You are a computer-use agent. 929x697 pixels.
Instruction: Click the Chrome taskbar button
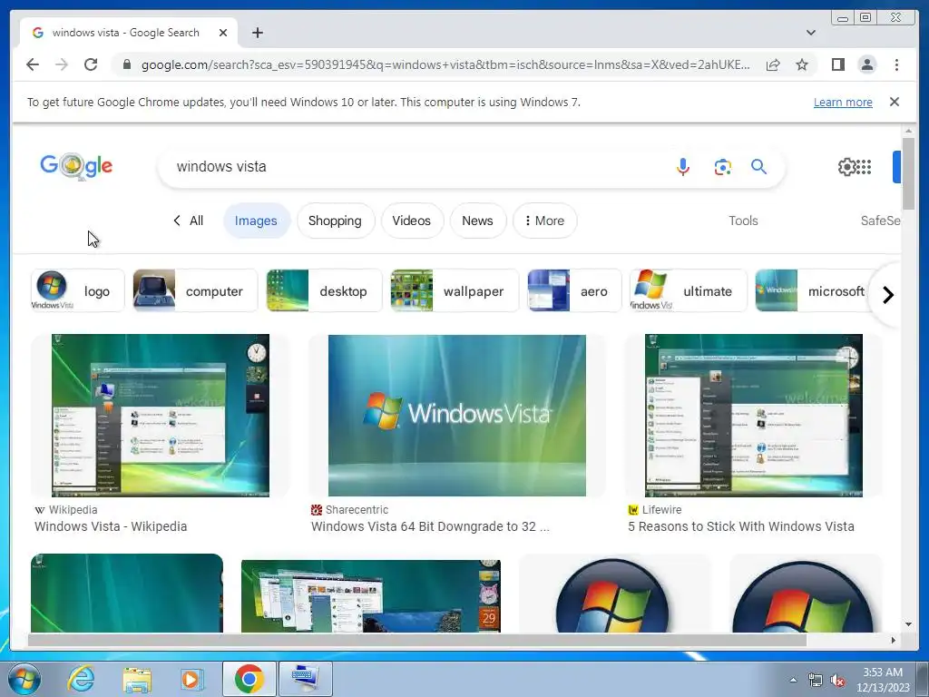coord(249,679)
